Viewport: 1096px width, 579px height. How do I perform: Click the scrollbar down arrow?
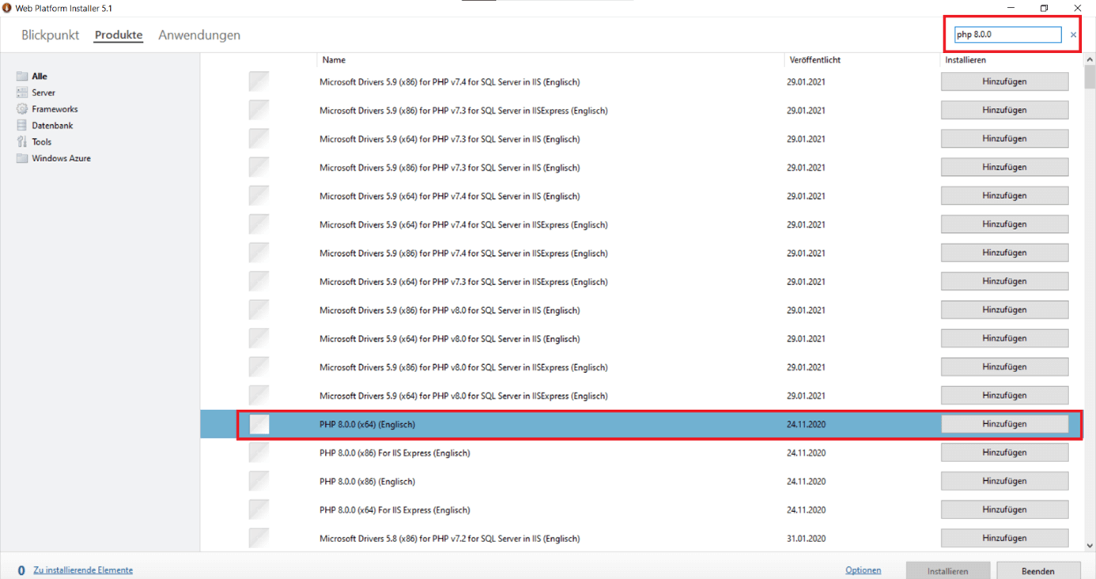[x=1090, y=545]
